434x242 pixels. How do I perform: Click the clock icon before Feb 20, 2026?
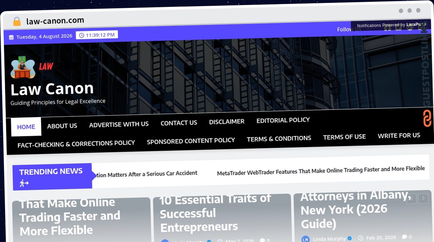[x=360, y=238]
